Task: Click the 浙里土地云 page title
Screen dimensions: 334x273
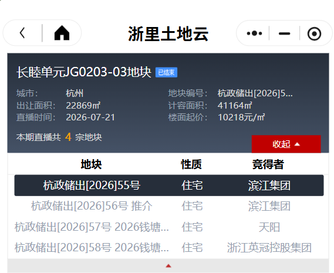Action: [x=168, y=33]
